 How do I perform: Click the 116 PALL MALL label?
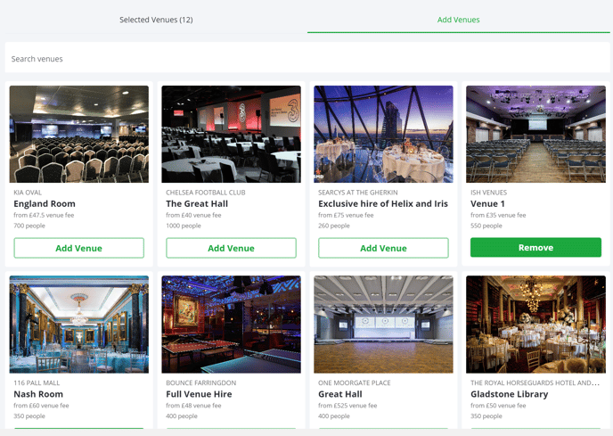(37, 383)
